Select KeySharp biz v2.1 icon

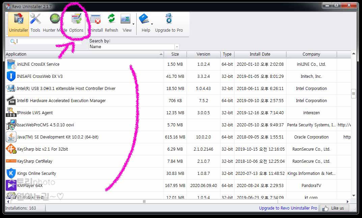(x=11, y=149)
